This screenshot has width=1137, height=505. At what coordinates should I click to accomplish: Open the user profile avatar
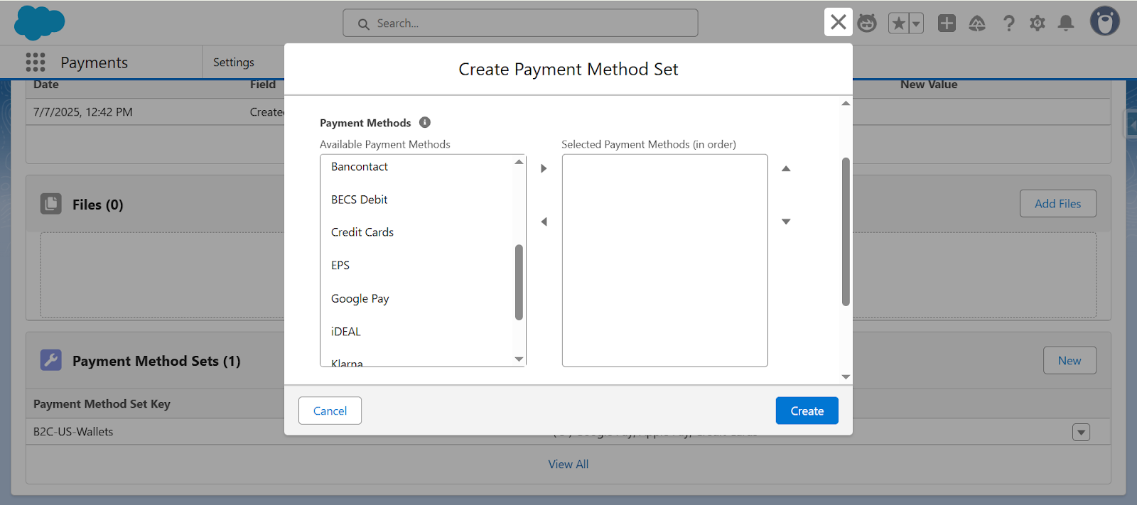(1105, 21)
